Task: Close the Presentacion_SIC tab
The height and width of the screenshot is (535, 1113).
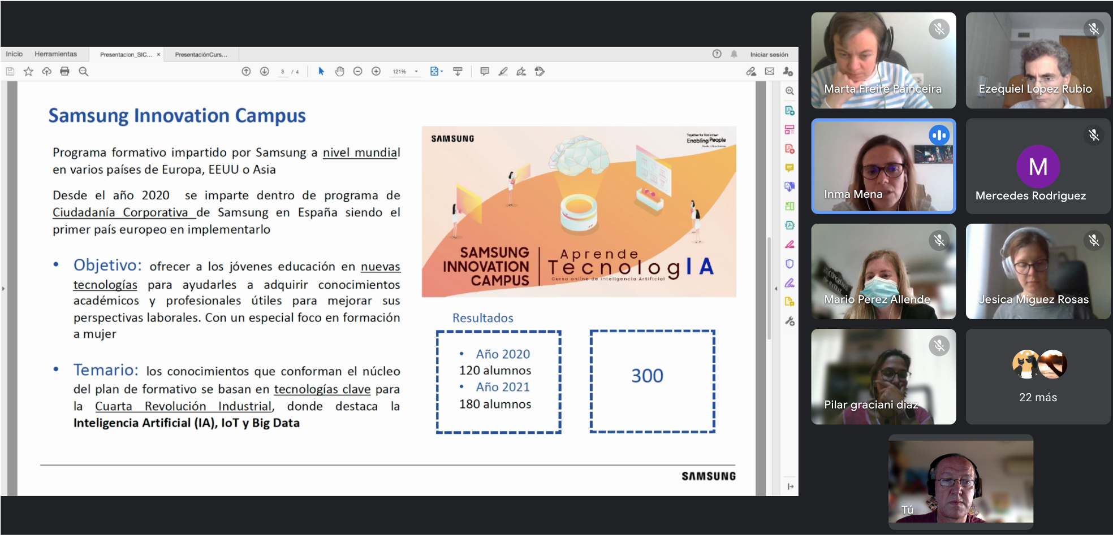Action: tap(158, 55)
